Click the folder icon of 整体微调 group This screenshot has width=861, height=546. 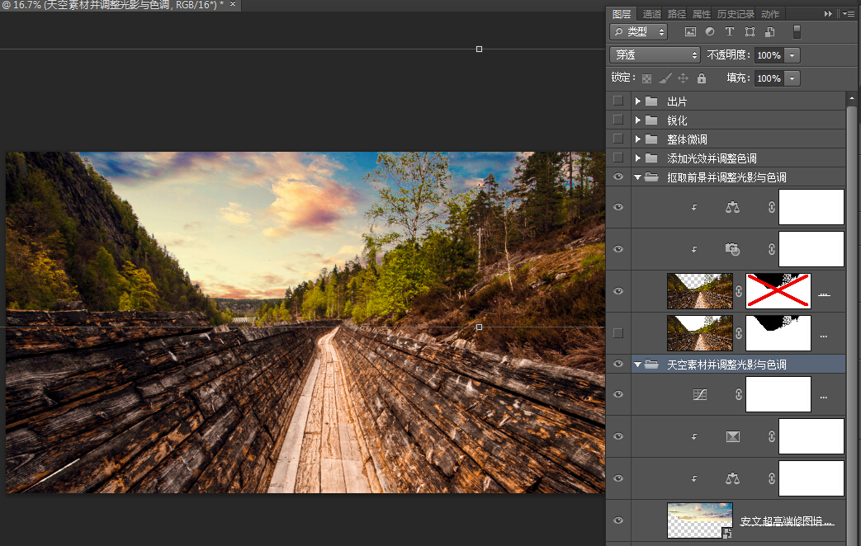[651, 139]
